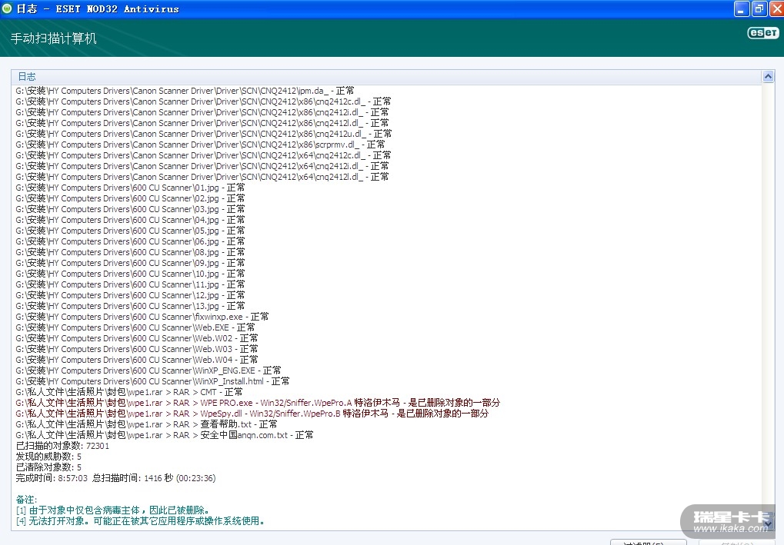Click note [4] 无法打开对象 line
The height and width of the screenshot is (545, 784).
[x=141, y=521]
